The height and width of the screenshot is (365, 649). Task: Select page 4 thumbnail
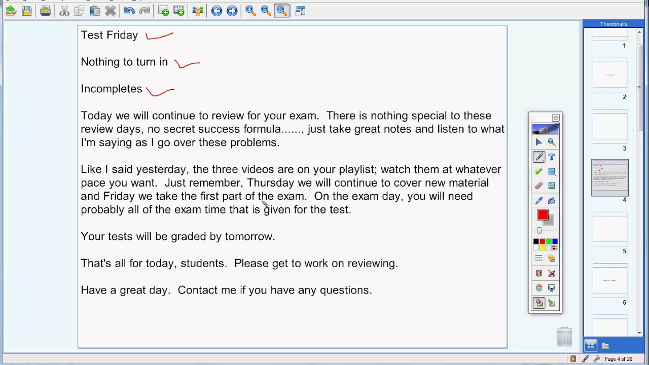tap(610, 178)
